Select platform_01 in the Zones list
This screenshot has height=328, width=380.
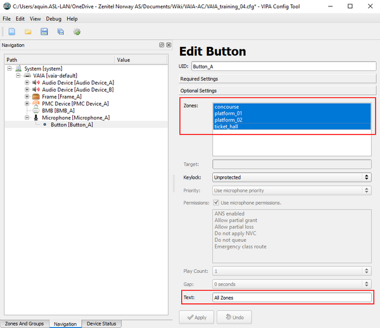click(229, 113)
